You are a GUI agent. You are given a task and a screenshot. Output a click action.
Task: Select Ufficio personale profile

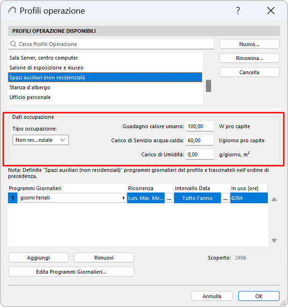30,97
